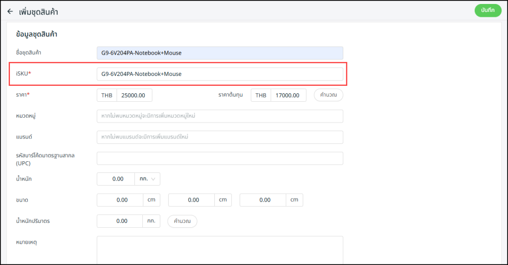This screenshot has height=265, width=508.
Task: Open the กก. weight unit dropdown
Action: 147,179
